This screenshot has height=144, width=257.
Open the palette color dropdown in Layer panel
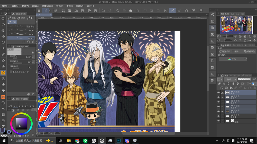[220, 79]
